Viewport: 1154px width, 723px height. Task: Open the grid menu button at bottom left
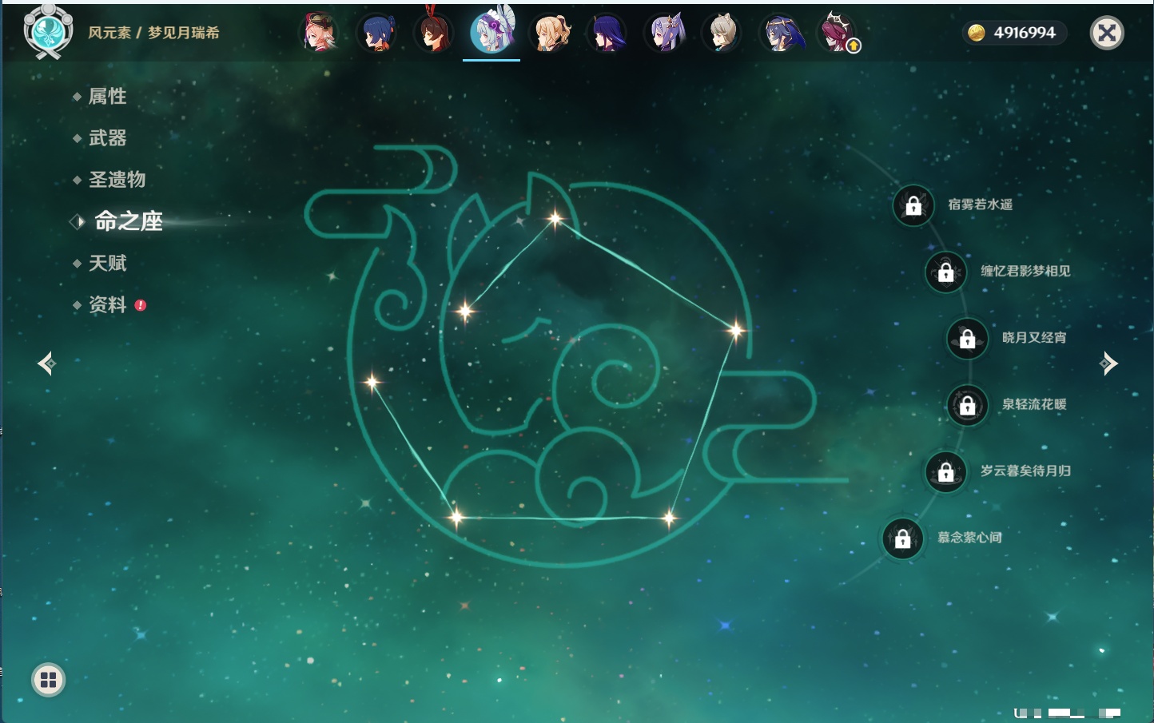click(48, 680)
